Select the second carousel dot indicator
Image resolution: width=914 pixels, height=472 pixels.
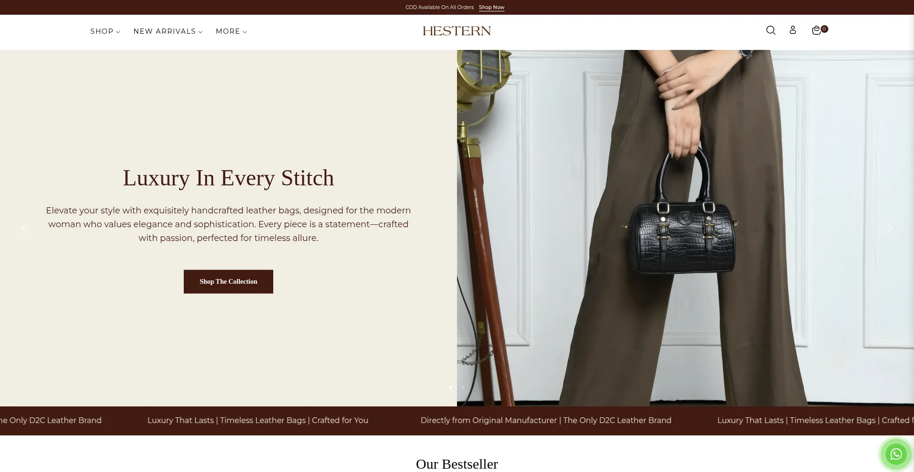pyautogui.click(x=463, y=387)
